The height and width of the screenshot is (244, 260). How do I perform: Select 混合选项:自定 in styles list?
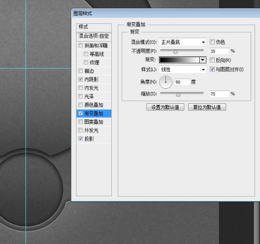tap(94, 36)
